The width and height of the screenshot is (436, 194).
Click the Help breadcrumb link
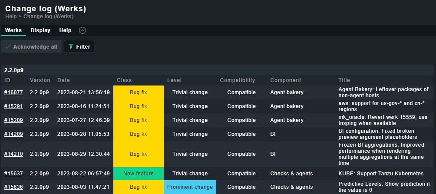point(11,16)
